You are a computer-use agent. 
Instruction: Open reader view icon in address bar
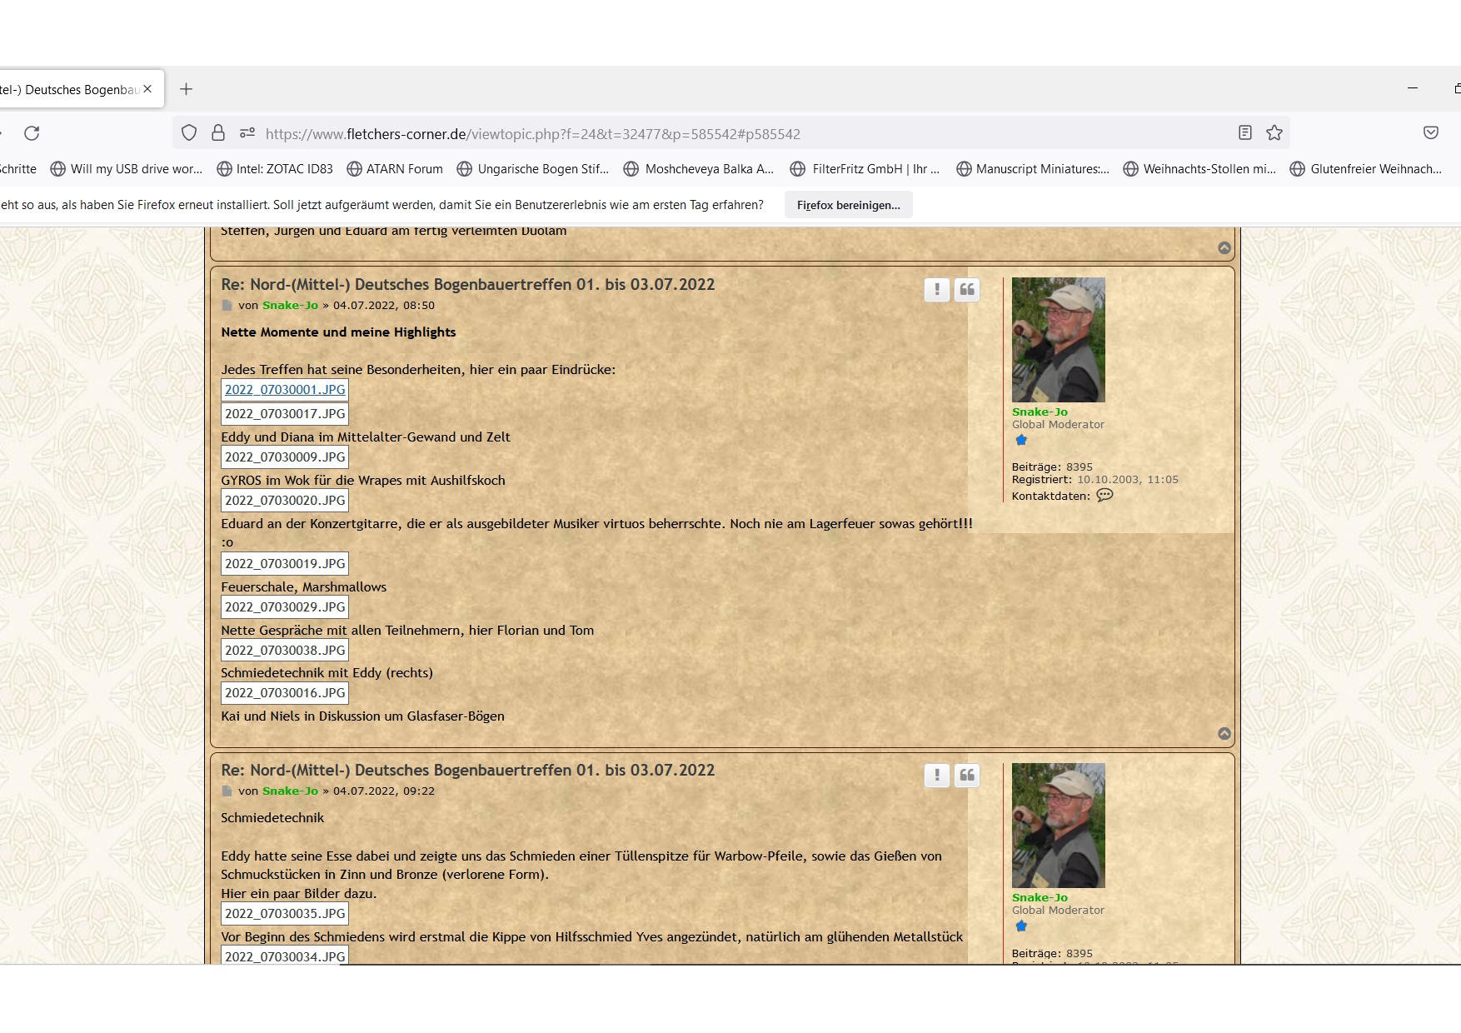coord(1244,133)
